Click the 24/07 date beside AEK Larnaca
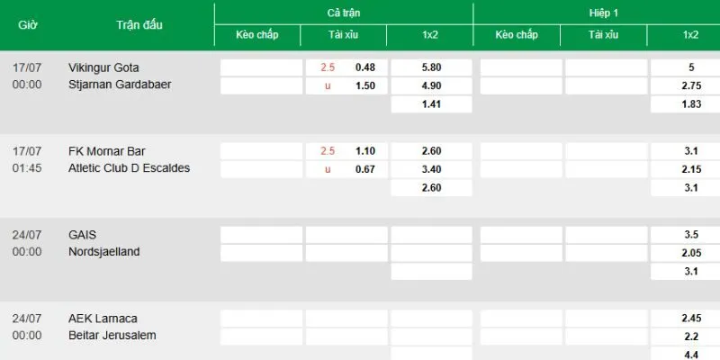Viewport: 720px width, 360px height. pos(27,319)
